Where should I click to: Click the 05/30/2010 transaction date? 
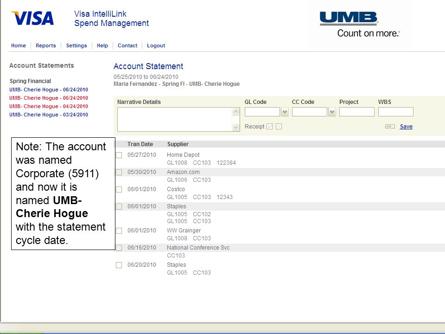[x=142, y=172]
